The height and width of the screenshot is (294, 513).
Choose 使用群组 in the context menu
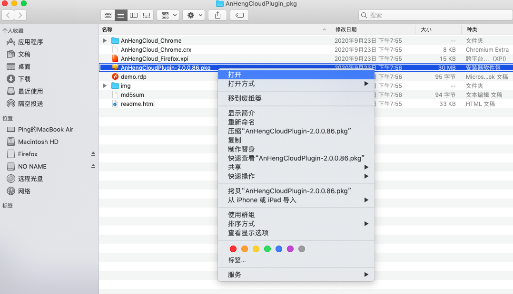pos(296,215)
